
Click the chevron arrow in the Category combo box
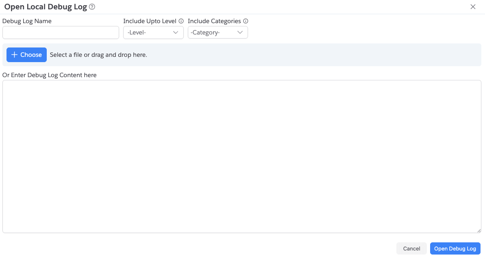click(240, 32)
